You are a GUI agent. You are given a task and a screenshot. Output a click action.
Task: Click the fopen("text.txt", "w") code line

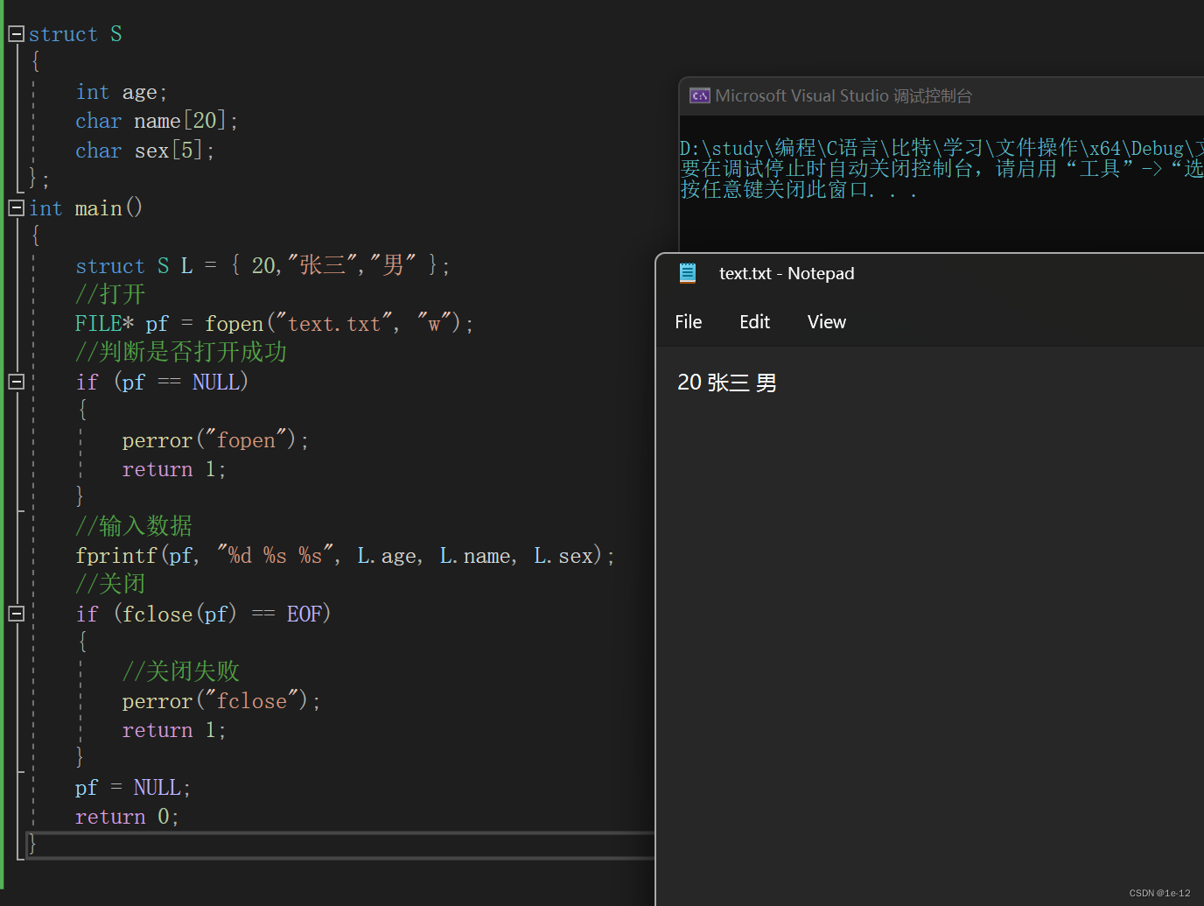coord(273,324)
